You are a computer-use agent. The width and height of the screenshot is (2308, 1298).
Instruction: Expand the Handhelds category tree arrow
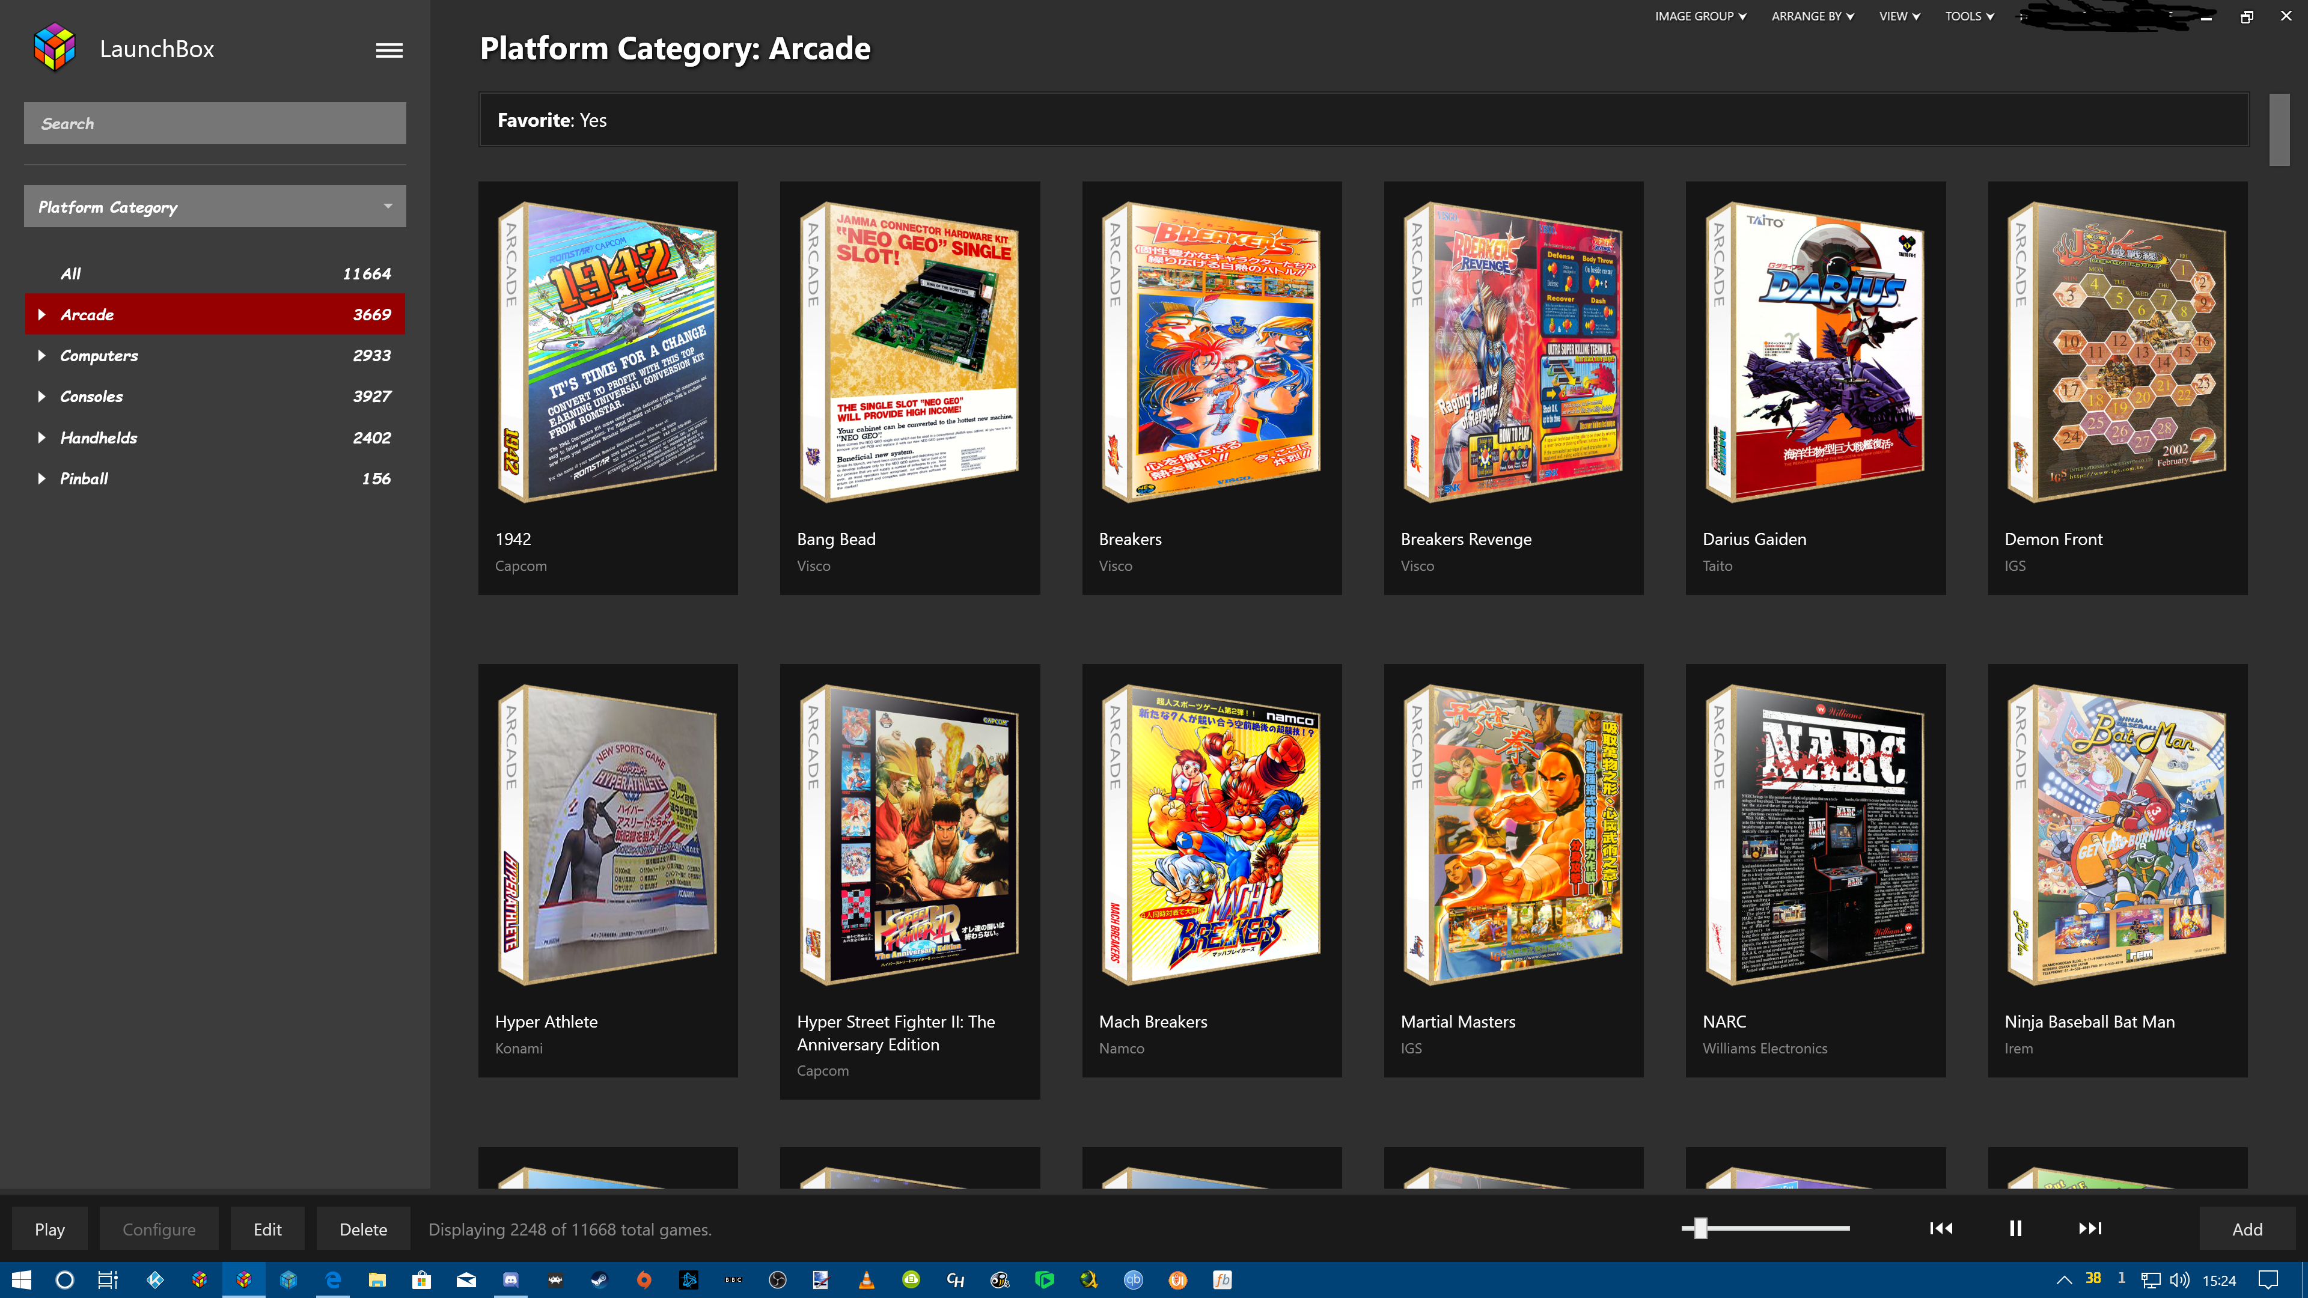coord(42,437)
